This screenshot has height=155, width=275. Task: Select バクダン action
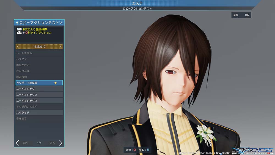click(39, 59)
